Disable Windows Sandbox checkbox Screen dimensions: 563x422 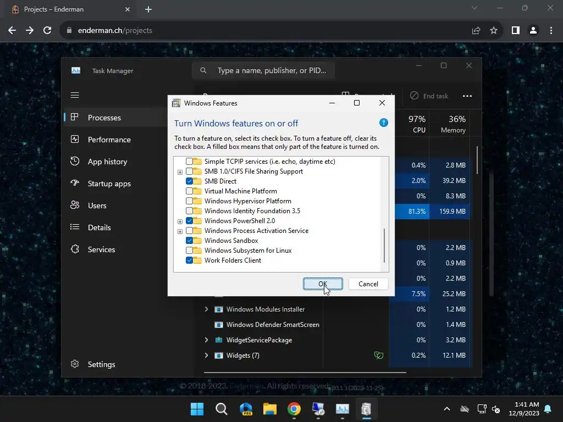[x=189, y=241]
